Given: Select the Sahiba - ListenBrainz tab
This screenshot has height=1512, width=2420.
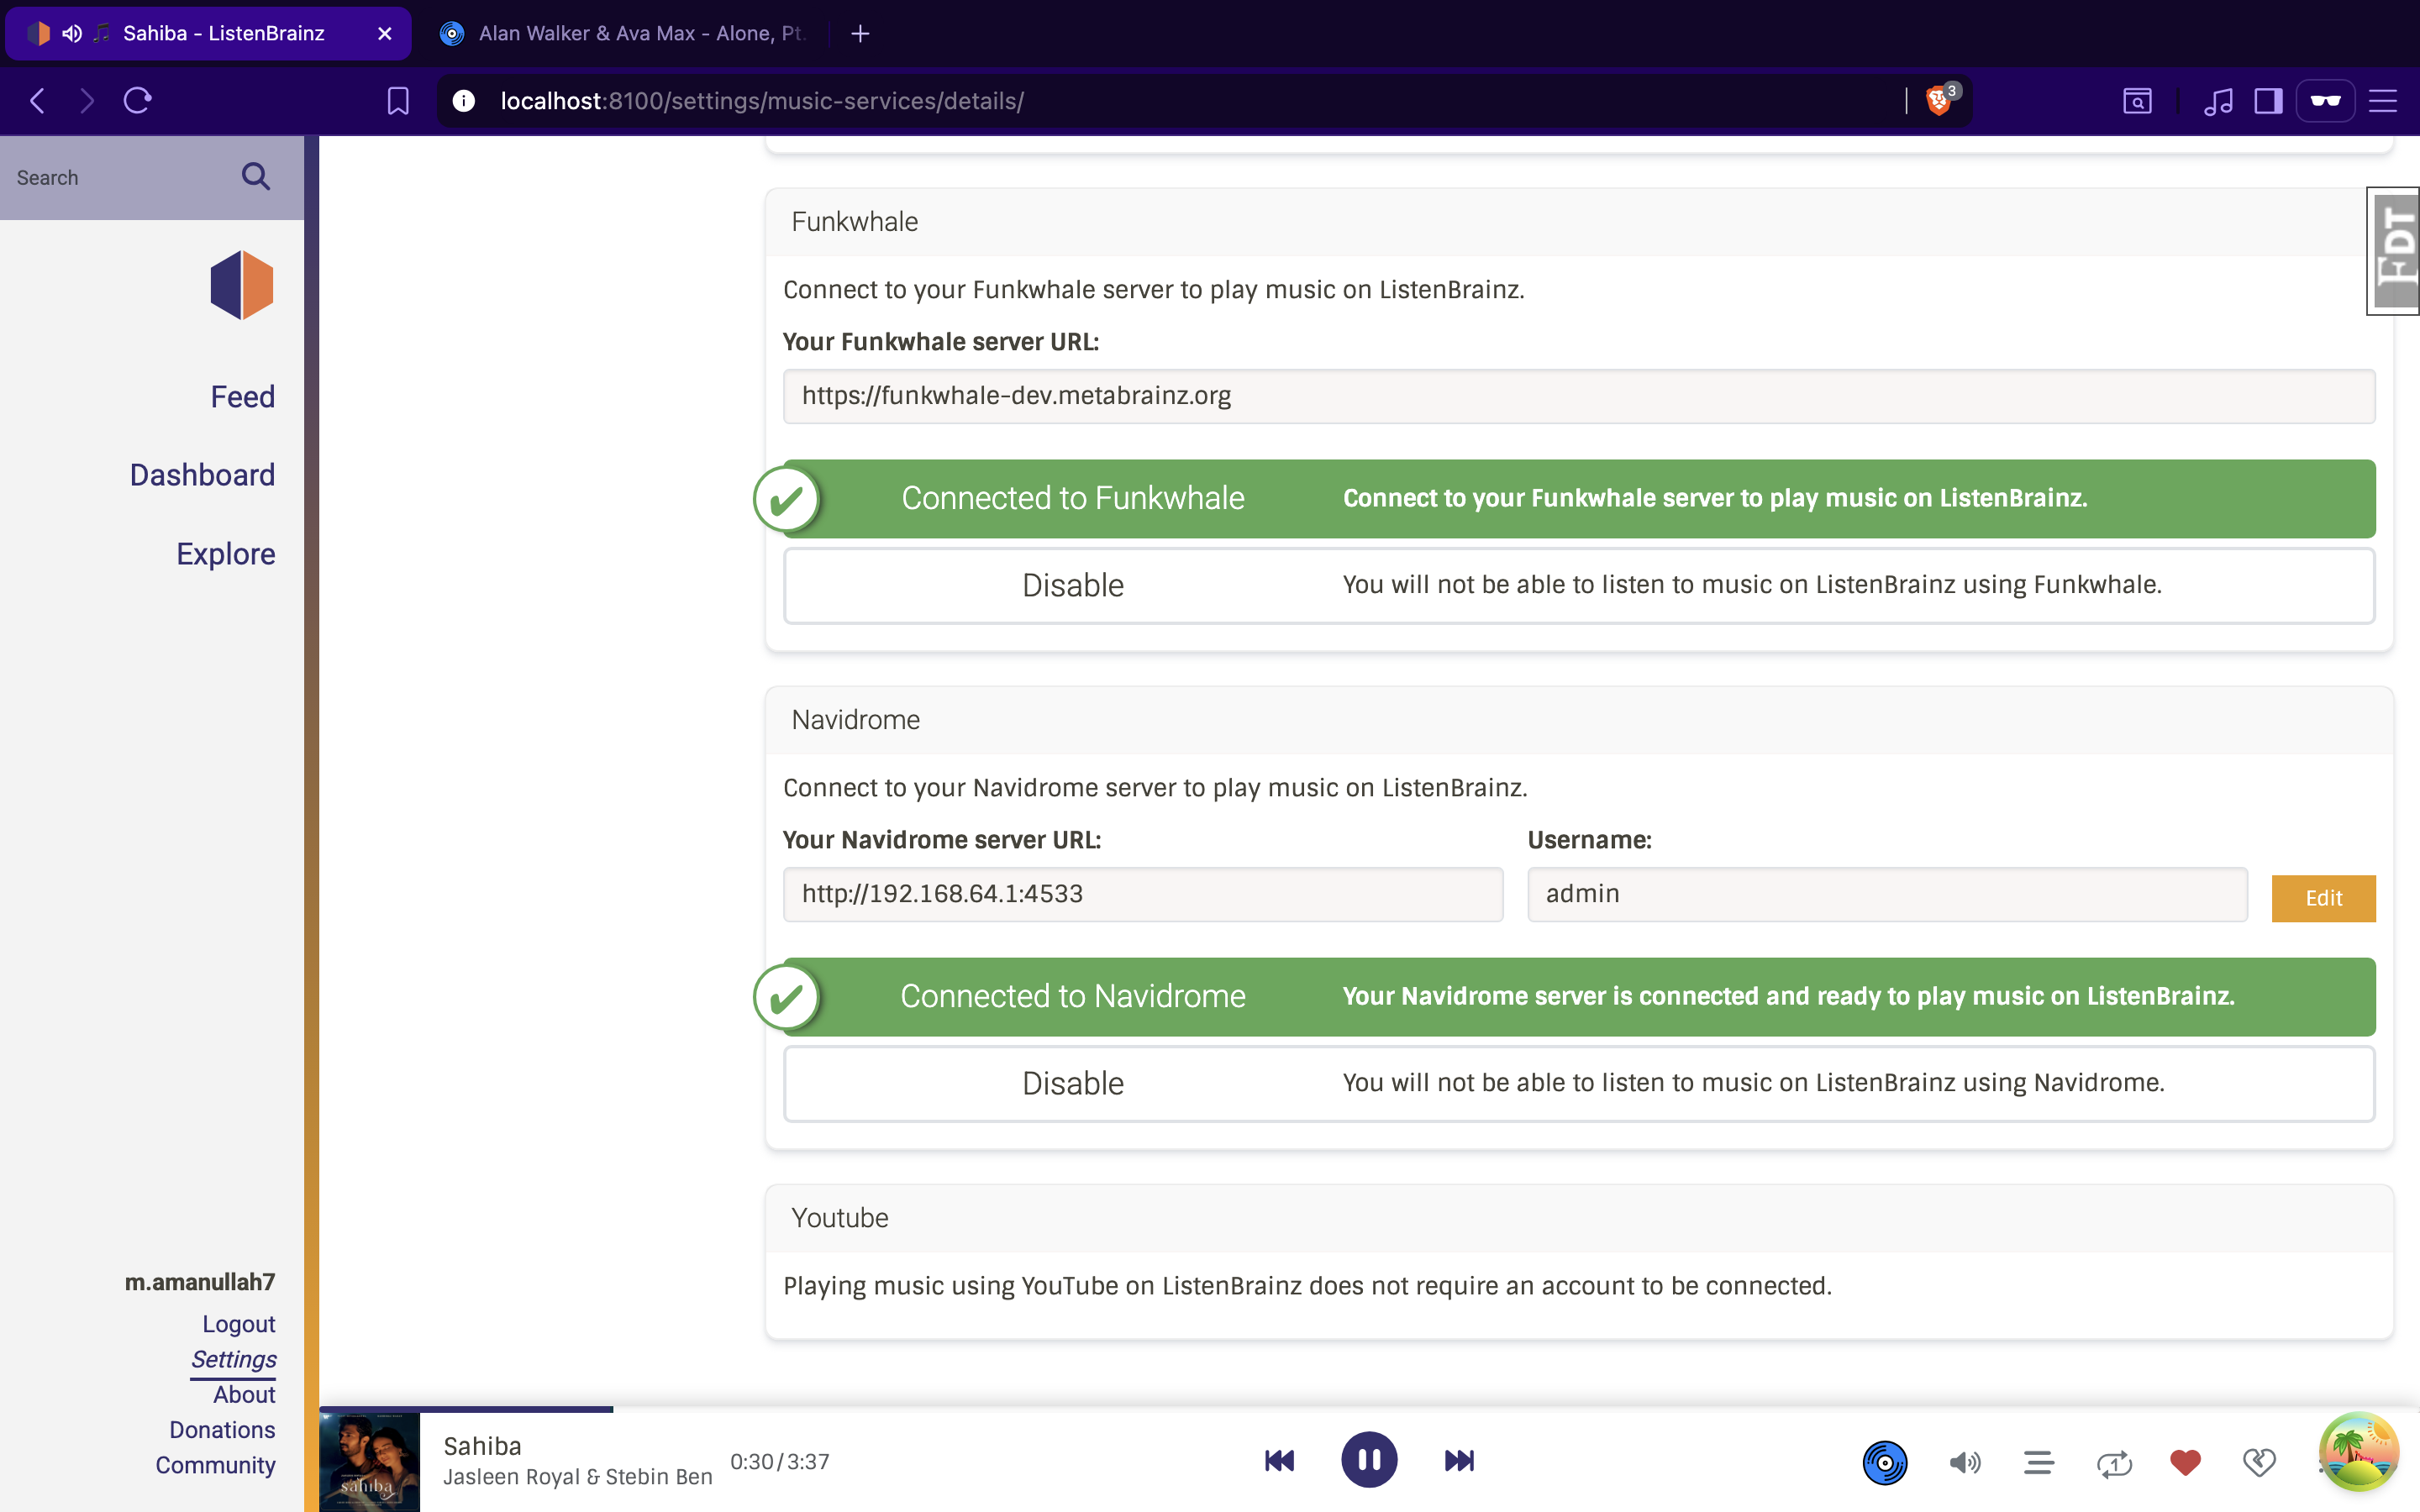Looking at the screenshot, I should point(208,33).
